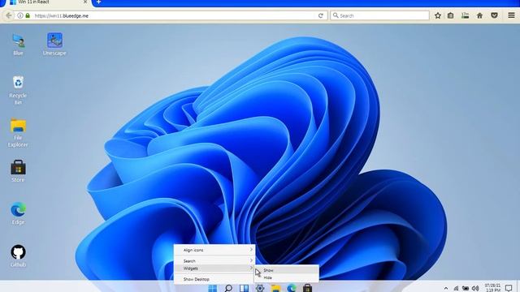Image resolution: width=520 pixels, height=292 pixels.
Task: Select Show in Widgets submenu
Action: point(287,270)
